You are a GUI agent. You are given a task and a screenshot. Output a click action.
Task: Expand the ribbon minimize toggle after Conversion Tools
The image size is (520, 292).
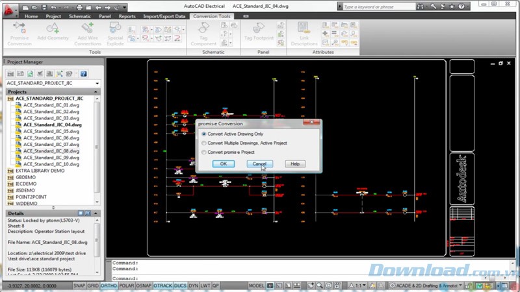(x=246, y=16)
